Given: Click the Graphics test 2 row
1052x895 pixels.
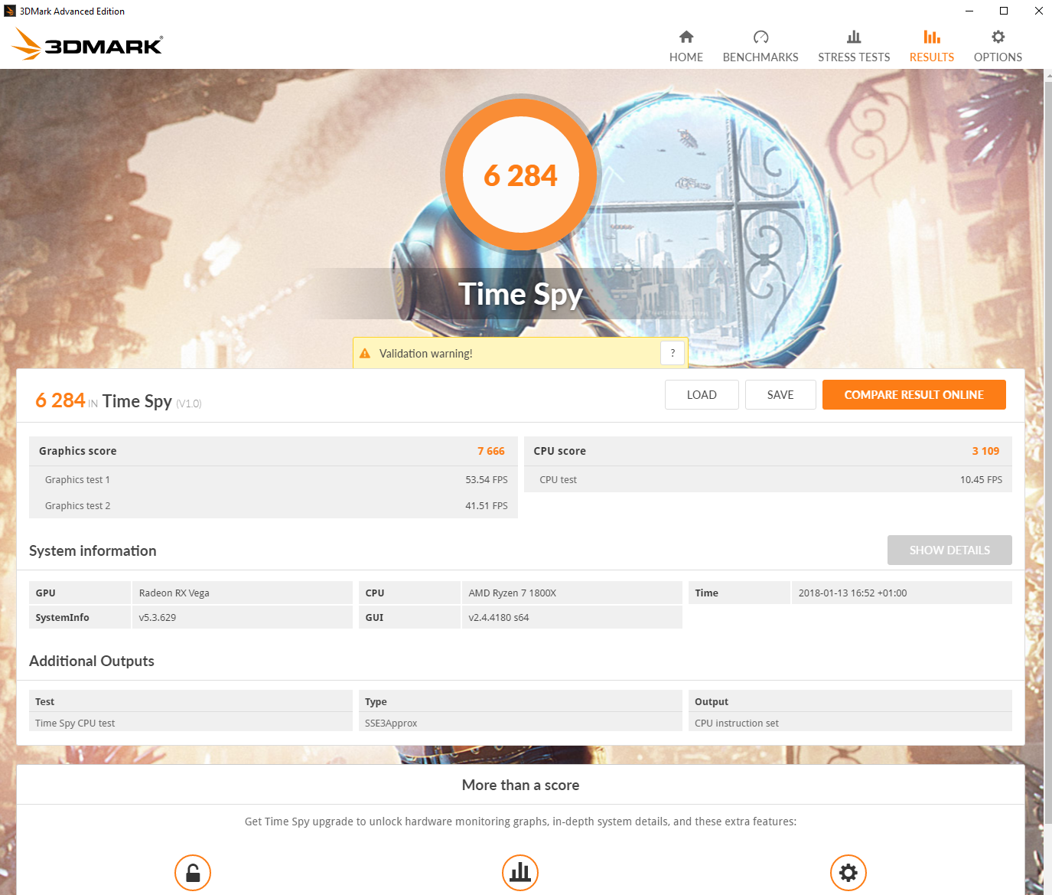Looking at the screenshot, I should coord(273,505).
